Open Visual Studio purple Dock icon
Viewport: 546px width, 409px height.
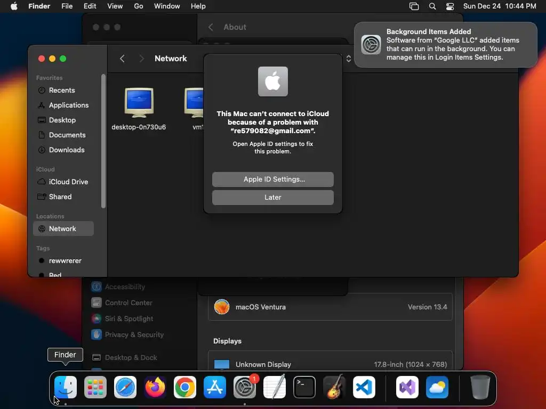tap(407, 387)
